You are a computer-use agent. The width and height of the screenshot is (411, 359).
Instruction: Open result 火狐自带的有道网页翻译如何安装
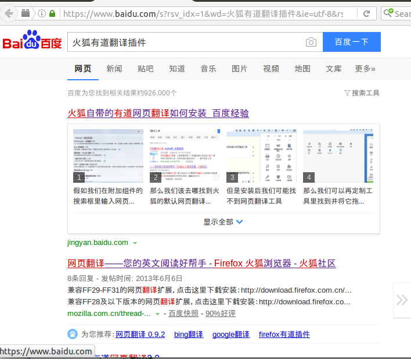point(158,113)
